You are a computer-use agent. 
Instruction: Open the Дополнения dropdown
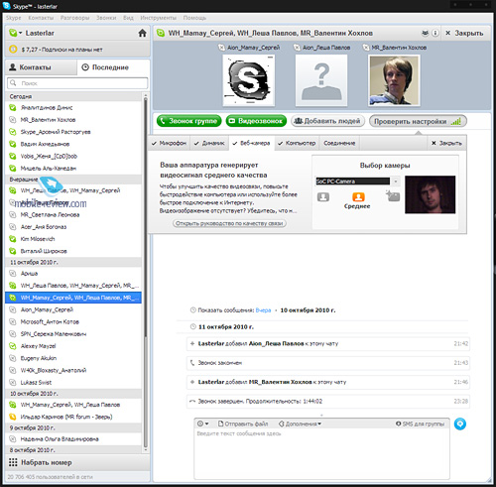(x=300, y=424)
